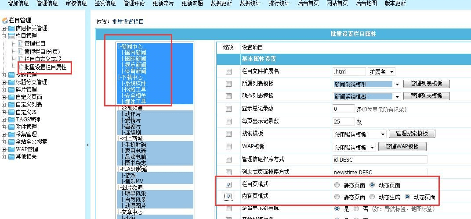Open the 搜索模板 dropdown
Screen dimensions: 471x219
coord(359,134)
